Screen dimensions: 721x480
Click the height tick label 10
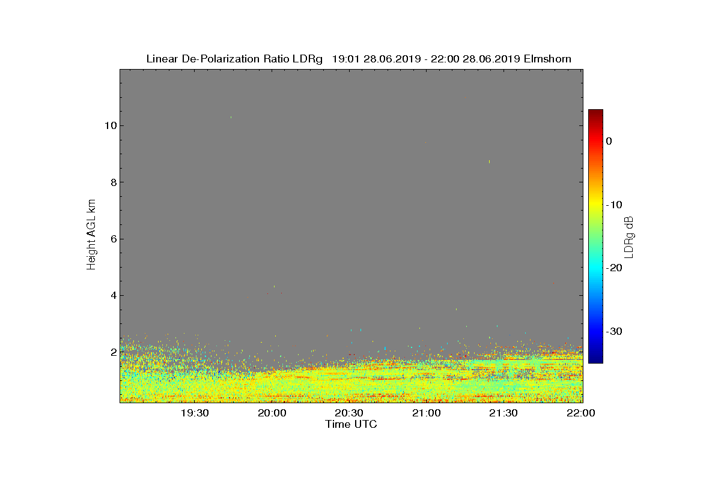click(x=110, y=125)
